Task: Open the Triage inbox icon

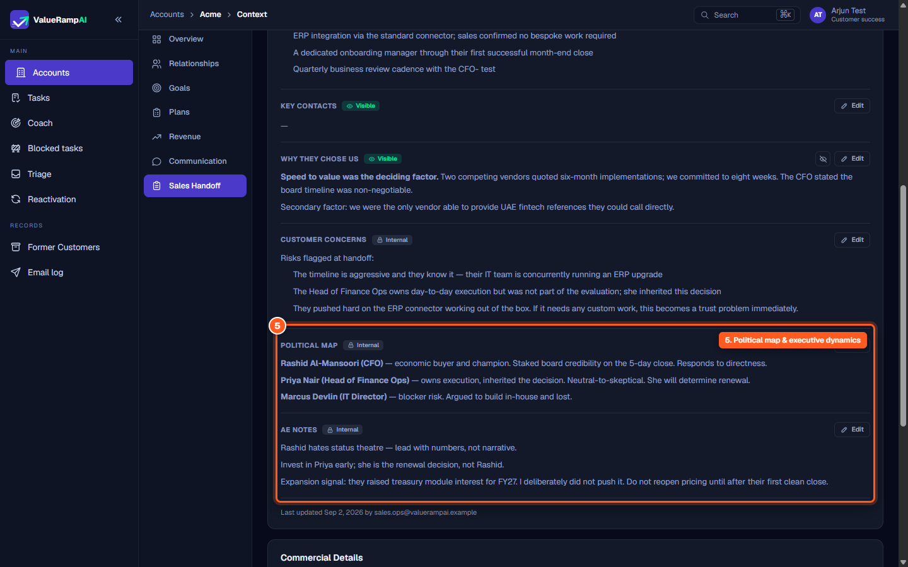Action: click(16, 174)
